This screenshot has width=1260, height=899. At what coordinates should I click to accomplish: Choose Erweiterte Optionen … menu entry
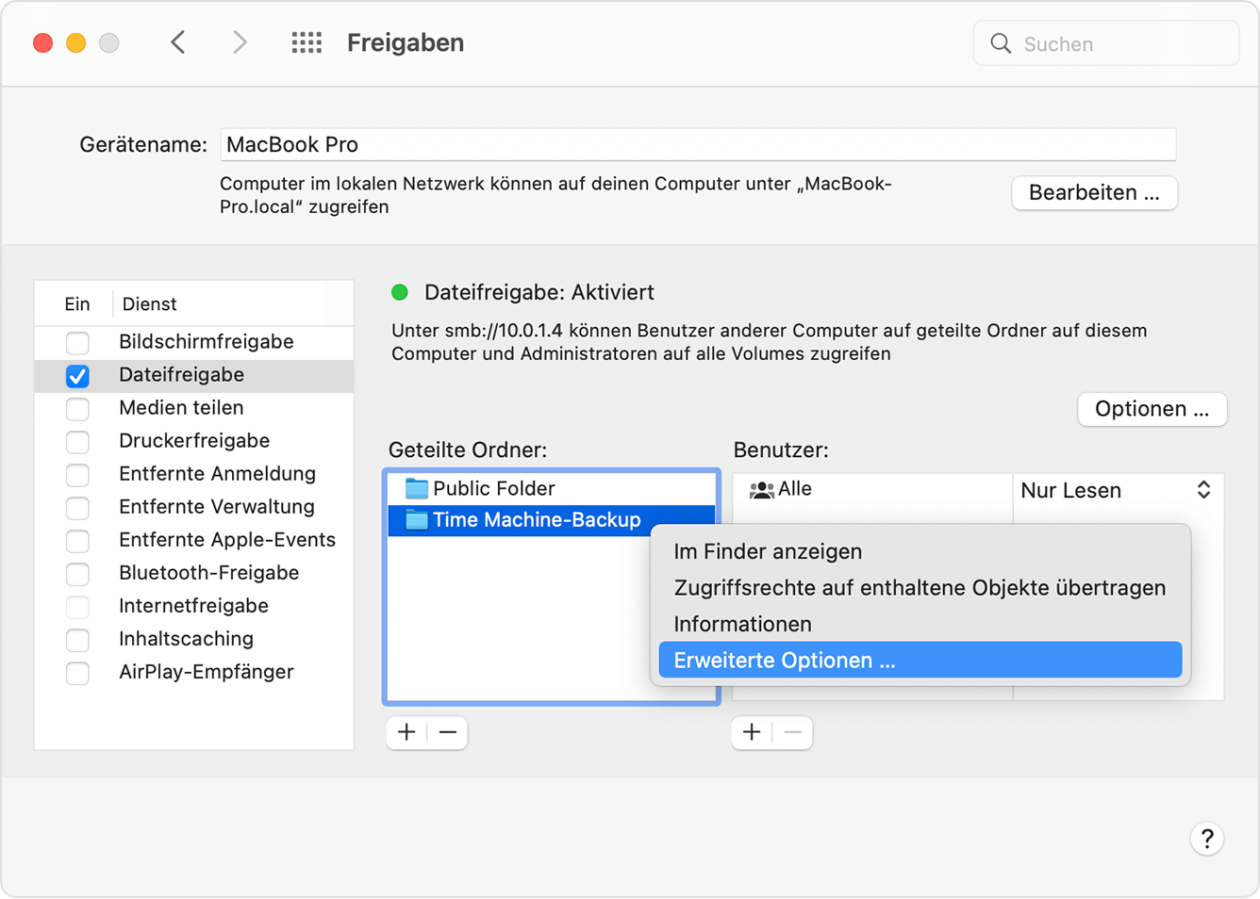click(x=920, y=660)
